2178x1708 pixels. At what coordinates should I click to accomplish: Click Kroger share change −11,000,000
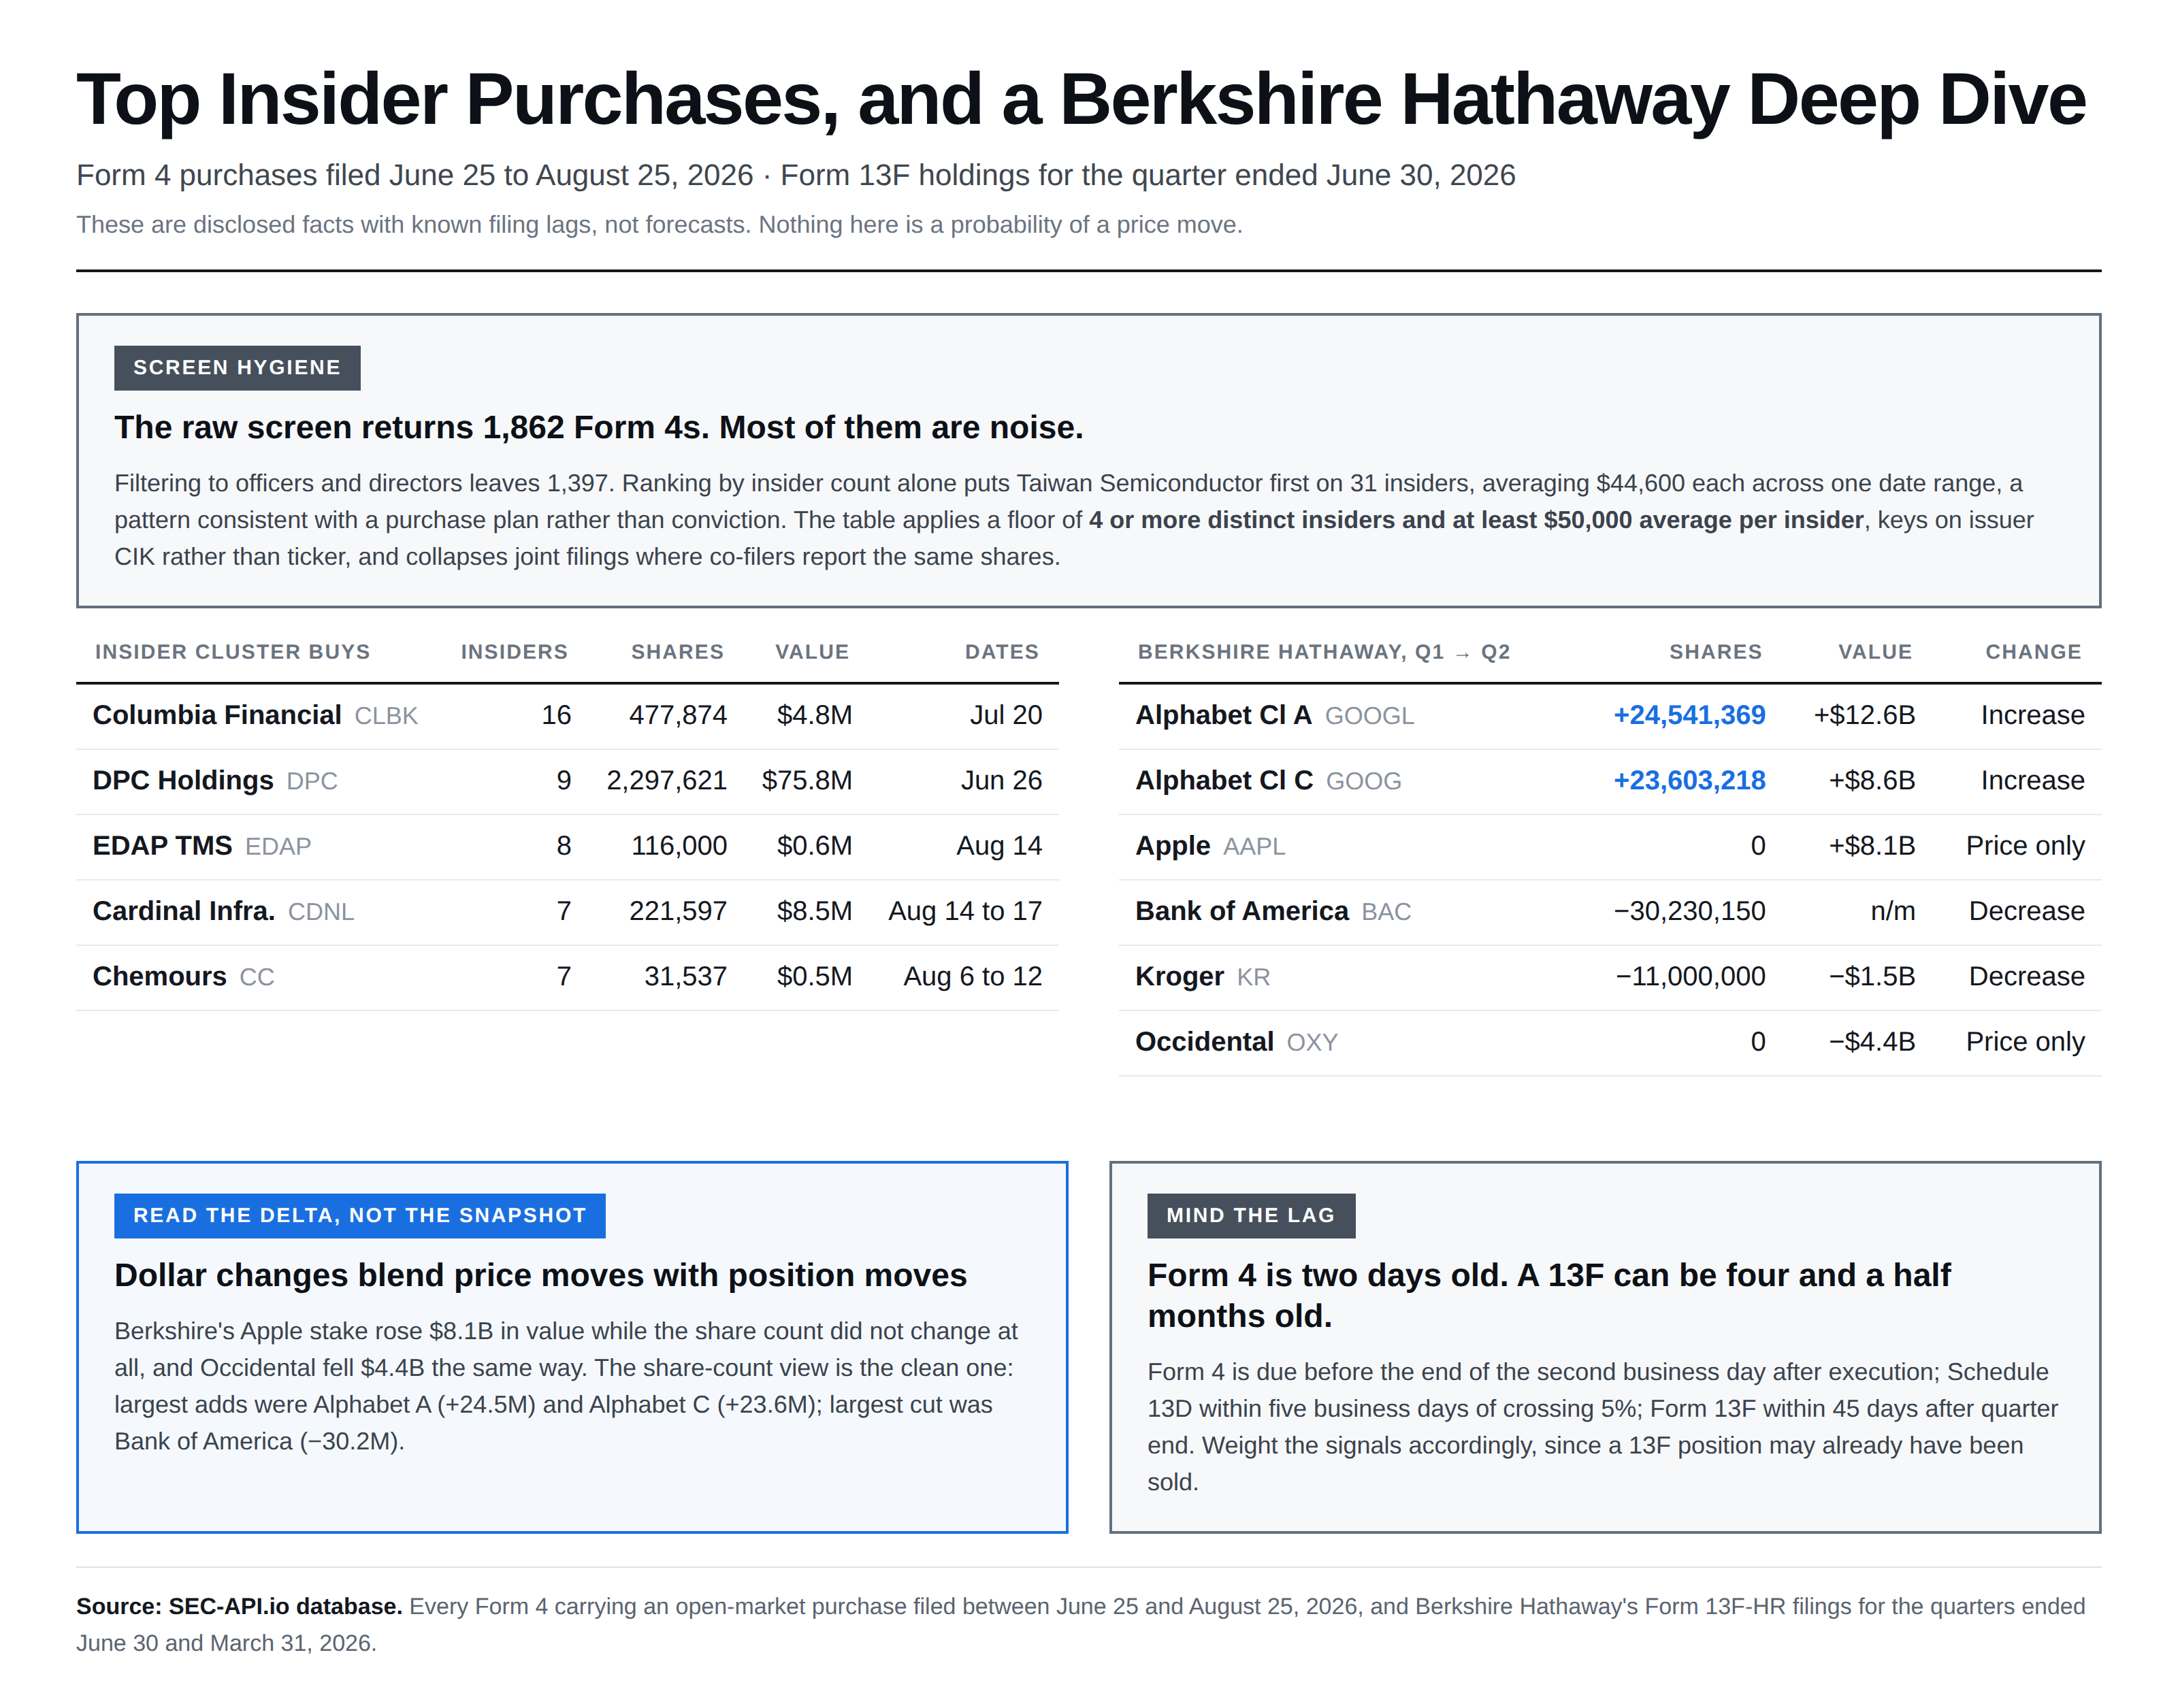1691,976
